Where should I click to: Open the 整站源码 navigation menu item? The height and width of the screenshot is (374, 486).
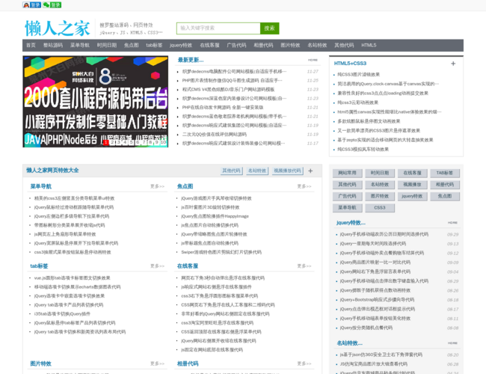point(53,45)
